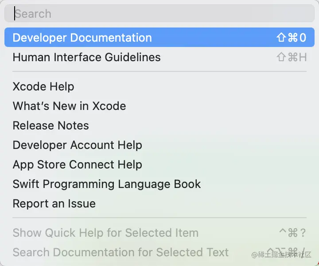Open Human Interface Guidelines
The image size is (319, 266).
point(159,57)
